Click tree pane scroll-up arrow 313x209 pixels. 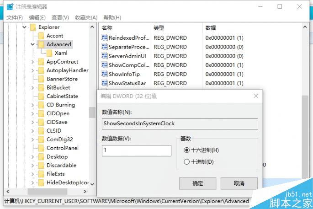pyautogui.click(x=92, y=27)
